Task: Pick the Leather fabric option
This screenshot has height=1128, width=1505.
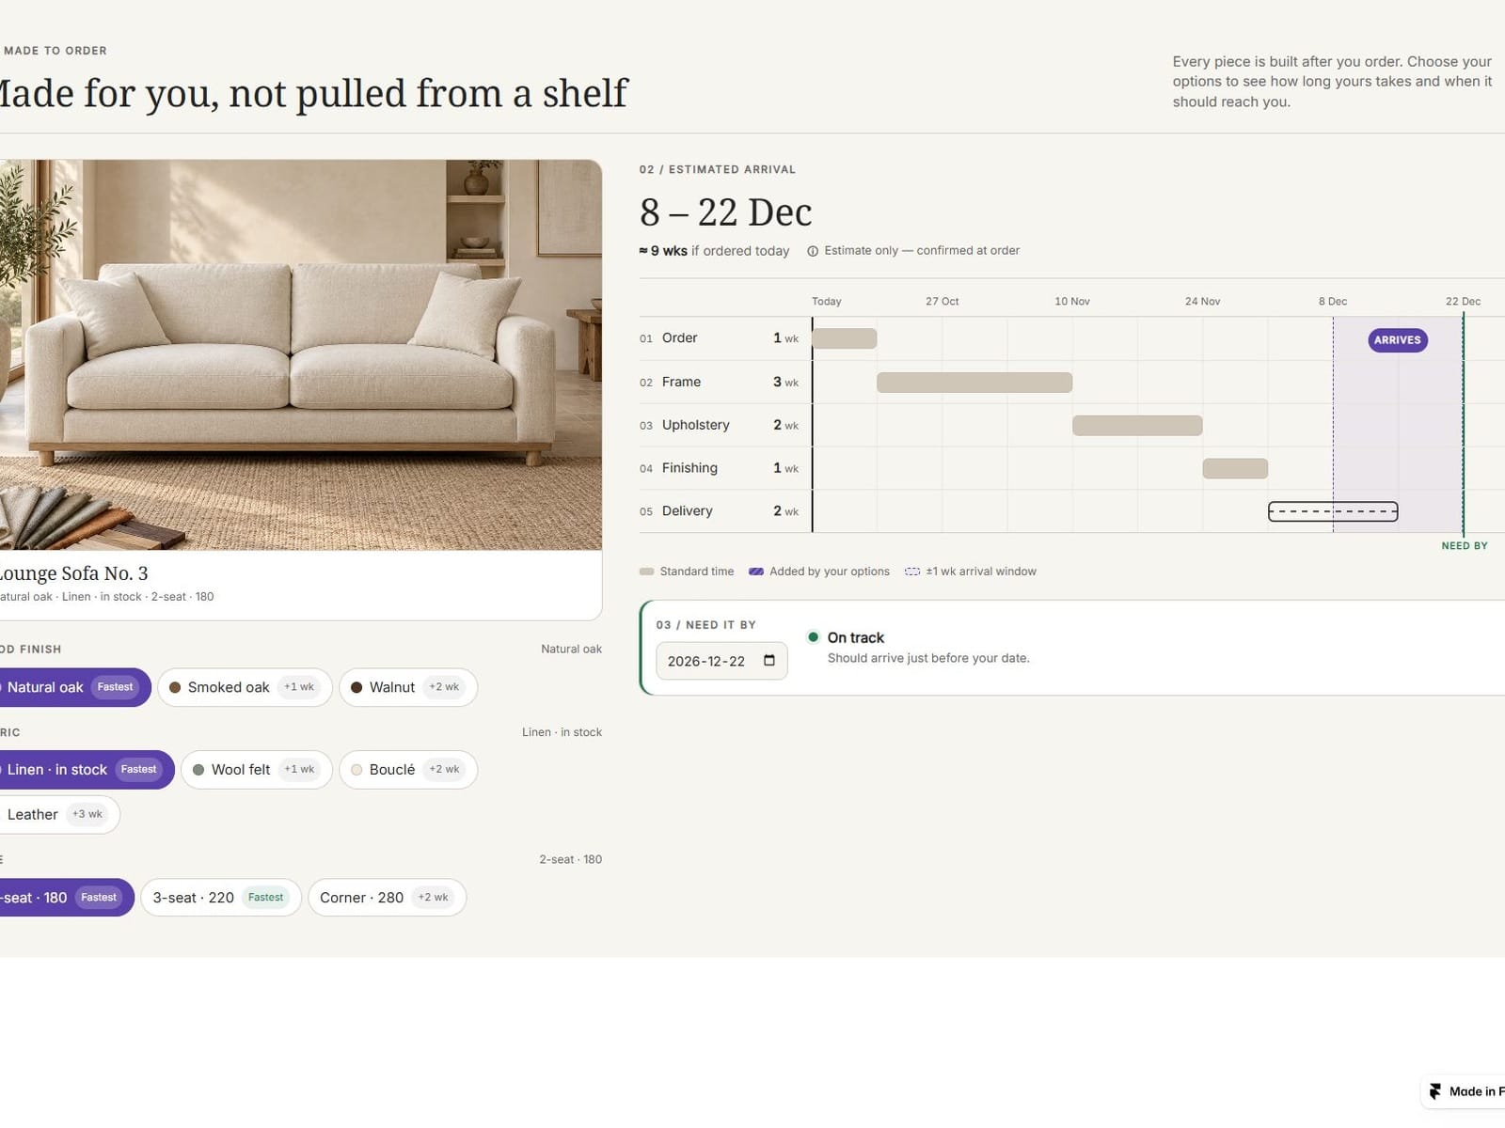Action: coord(58,814)
